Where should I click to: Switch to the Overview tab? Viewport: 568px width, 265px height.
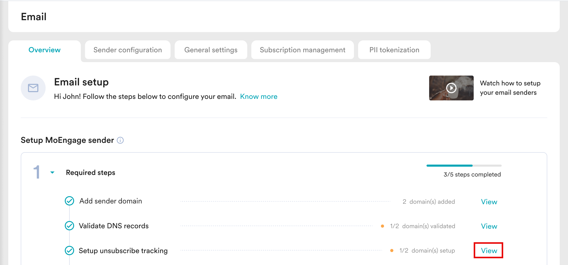pyautogui.click(x=44, y=50)
